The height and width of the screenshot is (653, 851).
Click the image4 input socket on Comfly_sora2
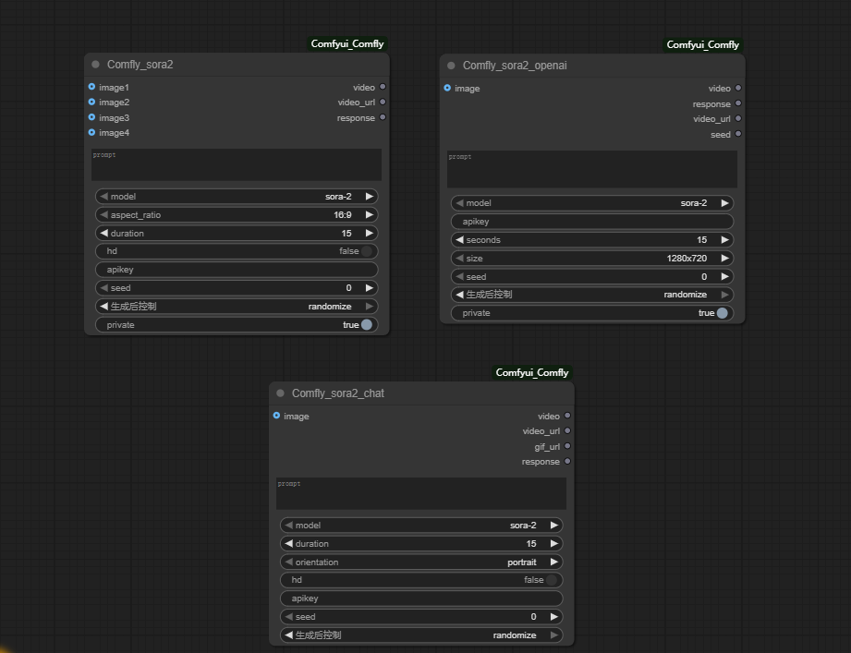click(91, 133)
